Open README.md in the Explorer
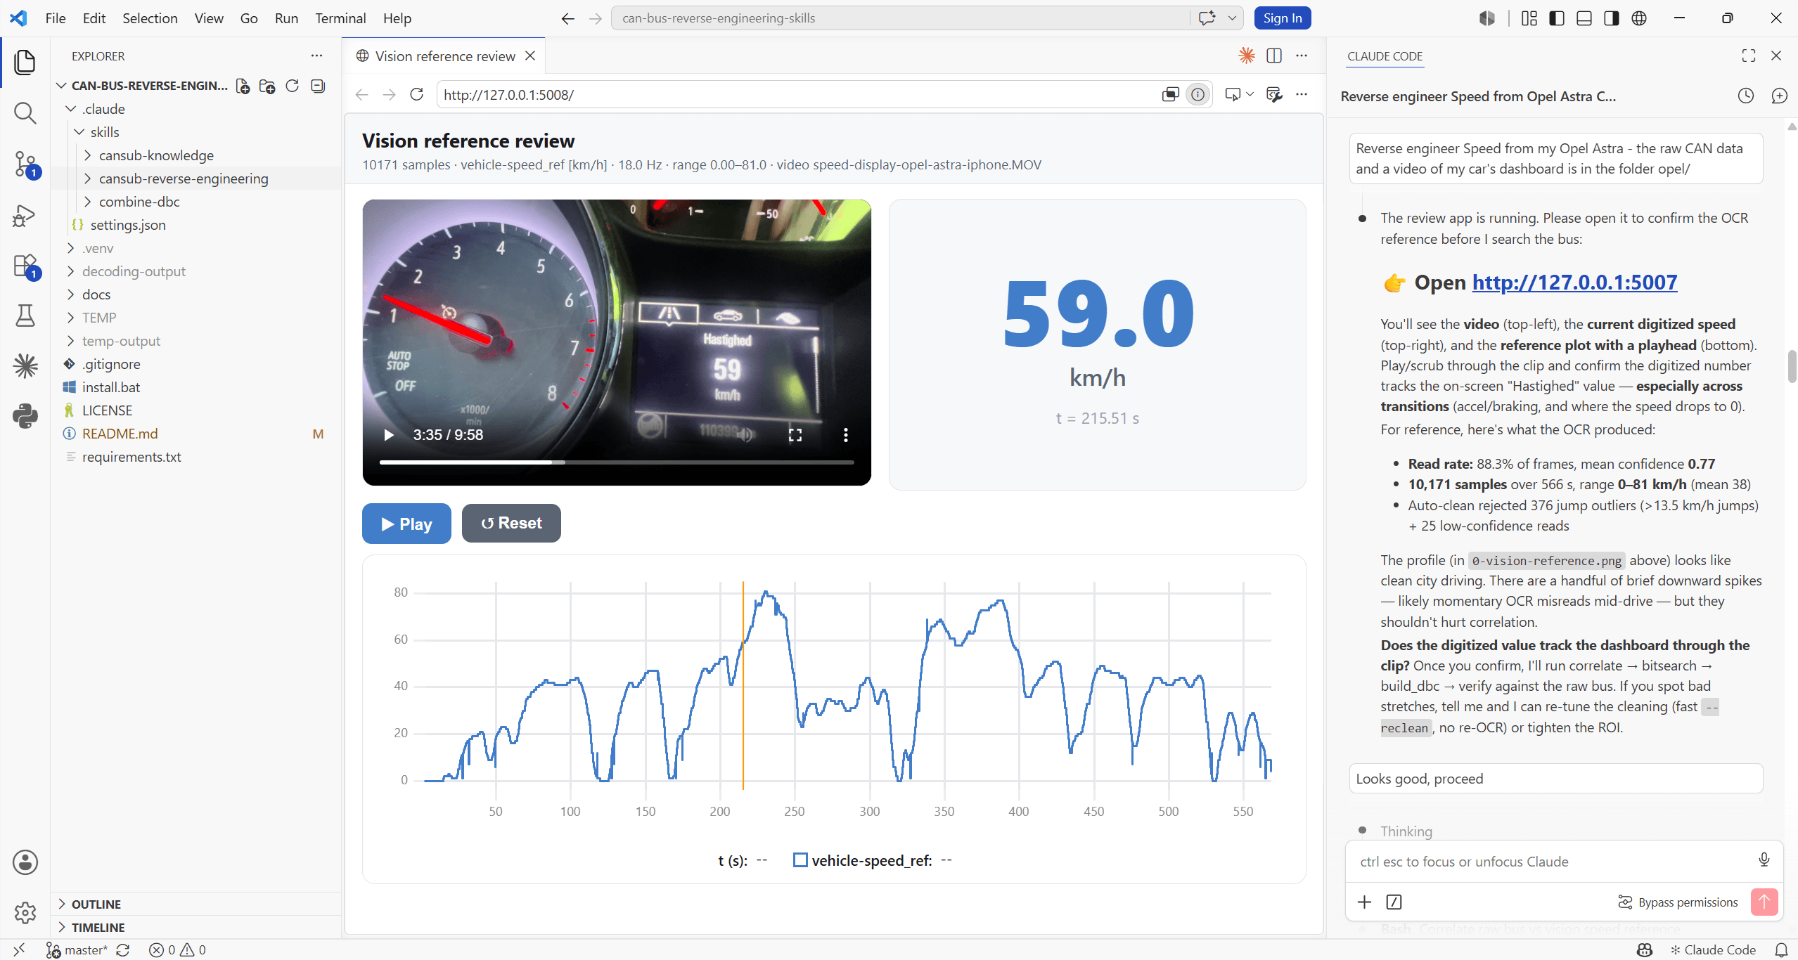Screen dimensions: 1798x960 pos(120,434)
